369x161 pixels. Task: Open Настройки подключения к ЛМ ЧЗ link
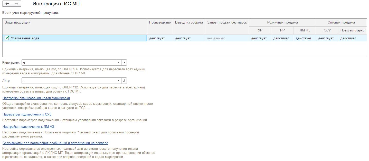[x=28, y=127]
